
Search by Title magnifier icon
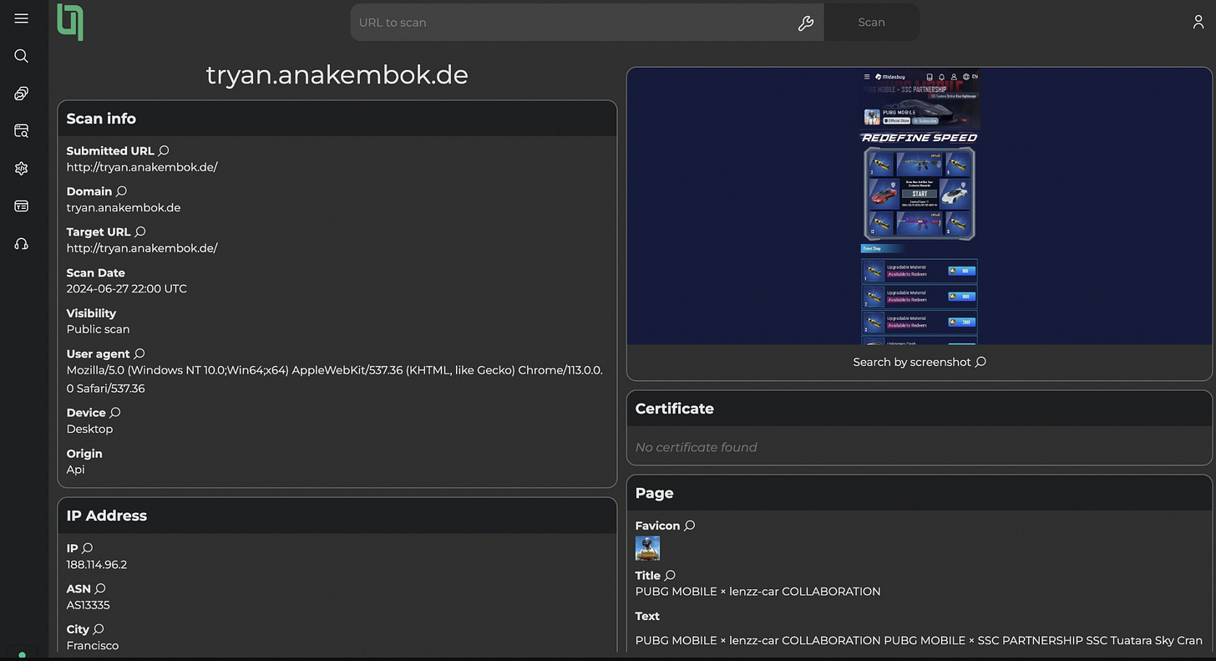tap(670, 575)
